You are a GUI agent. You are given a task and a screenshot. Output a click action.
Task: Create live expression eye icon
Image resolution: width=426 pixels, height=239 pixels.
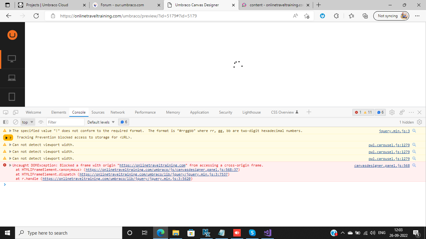pos(41,122)
